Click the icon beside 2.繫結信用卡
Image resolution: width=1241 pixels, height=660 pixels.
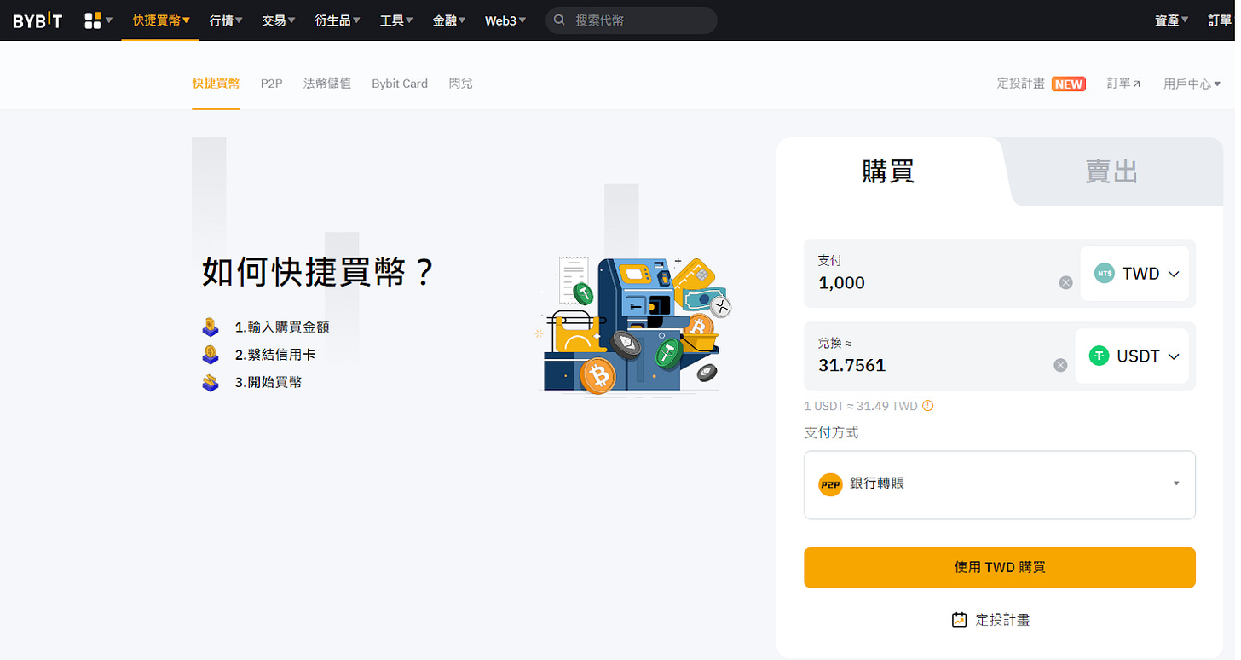point(211,354)
